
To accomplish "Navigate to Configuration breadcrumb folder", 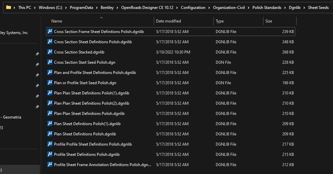I will 193,7.
